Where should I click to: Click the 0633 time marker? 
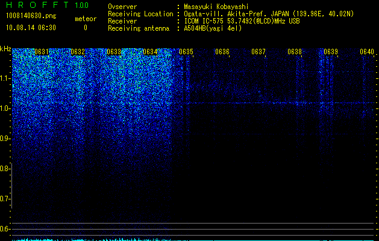click(114, 52)
